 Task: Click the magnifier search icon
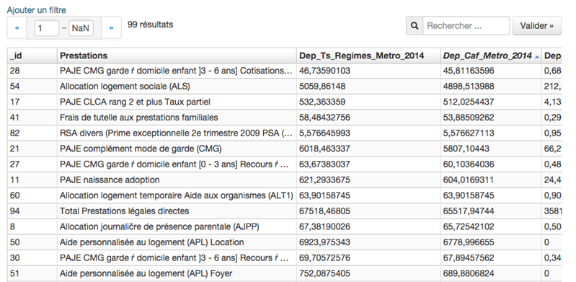pyautogui.click(x=415, y=26)
